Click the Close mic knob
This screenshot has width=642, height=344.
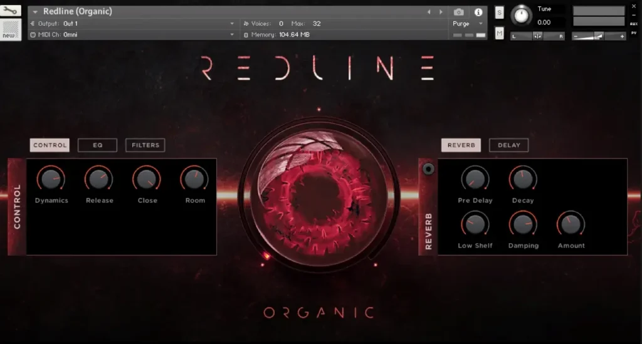(147, 179)
